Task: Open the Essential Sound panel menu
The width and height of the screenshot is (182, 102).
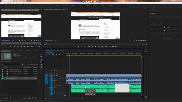Action: pos(158,10)
